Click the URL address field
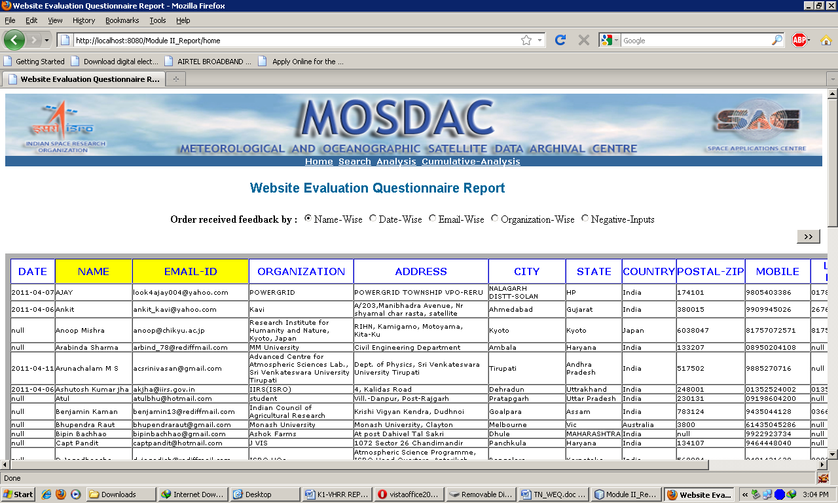Image resolution: width=838 pixels, height=503 pixels. point(296,40)
